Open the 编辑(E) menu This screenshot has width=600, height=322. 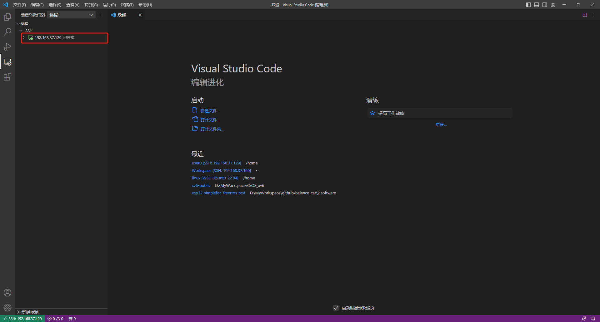point(37,5)
